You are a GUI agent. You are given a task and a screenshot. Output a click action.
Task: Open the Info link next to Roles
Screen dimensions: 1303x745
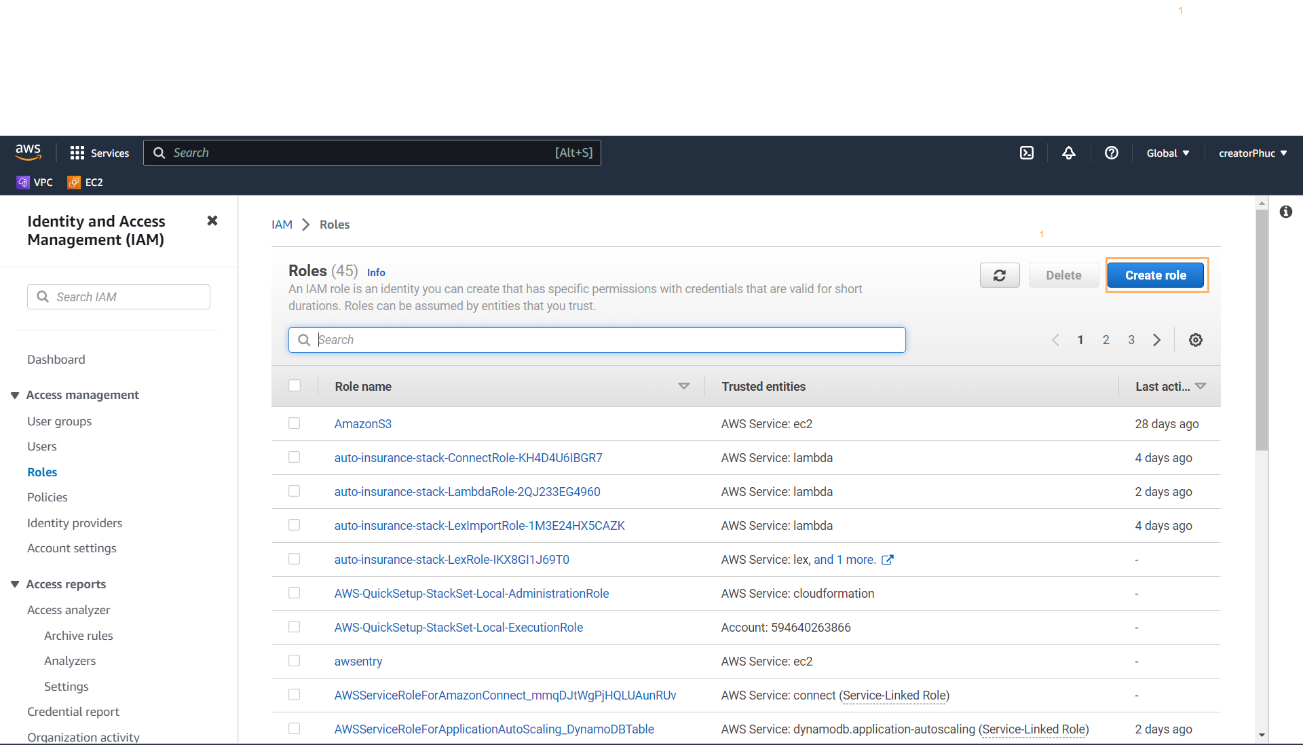[376, 272]
